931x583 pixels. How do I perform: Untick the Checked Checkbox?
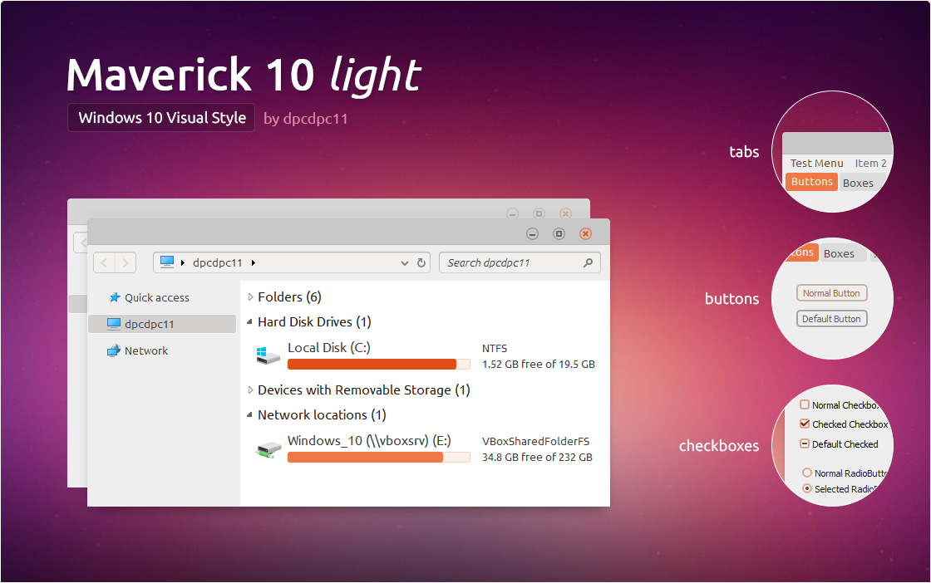pyautogui.click(x=805, y=424)
